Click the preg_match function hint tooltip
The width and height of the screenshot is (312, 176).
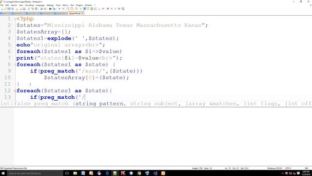(156, 104)
